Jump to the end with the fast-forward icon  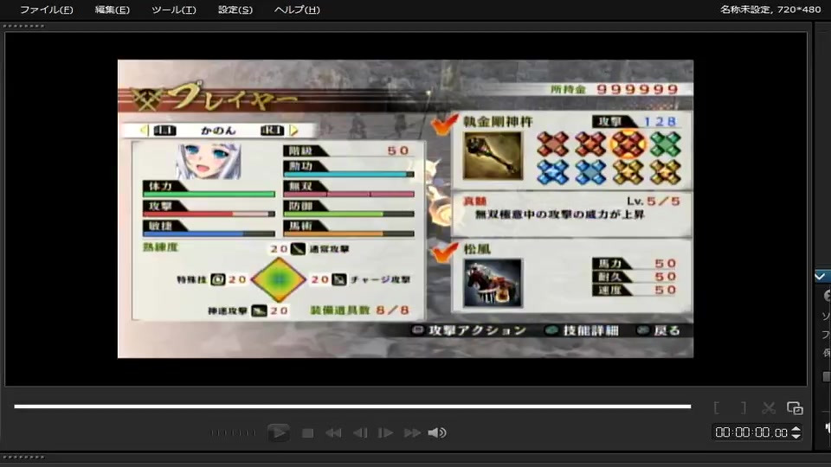(x=412, y=433)
